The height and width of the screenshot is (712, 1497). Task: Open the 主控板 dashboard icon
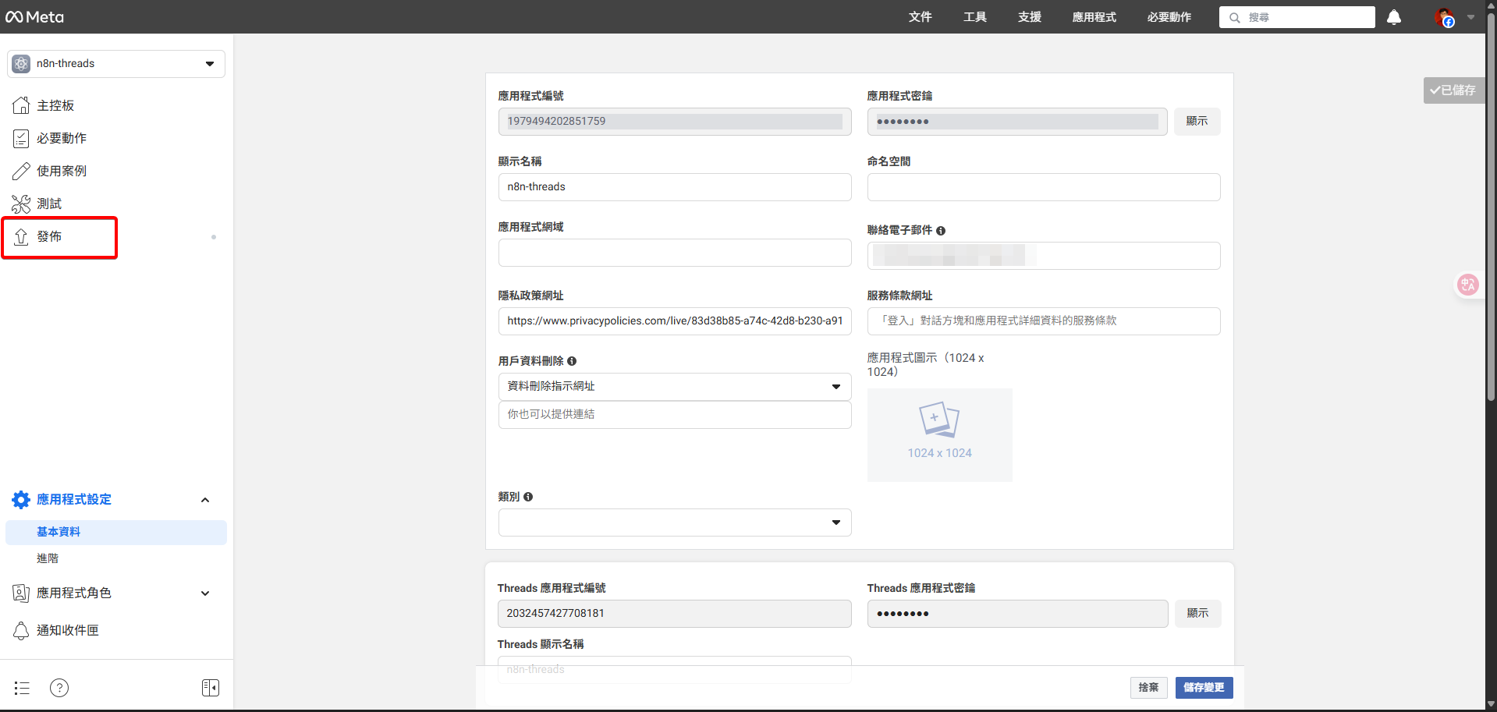(x=22, y=104)
